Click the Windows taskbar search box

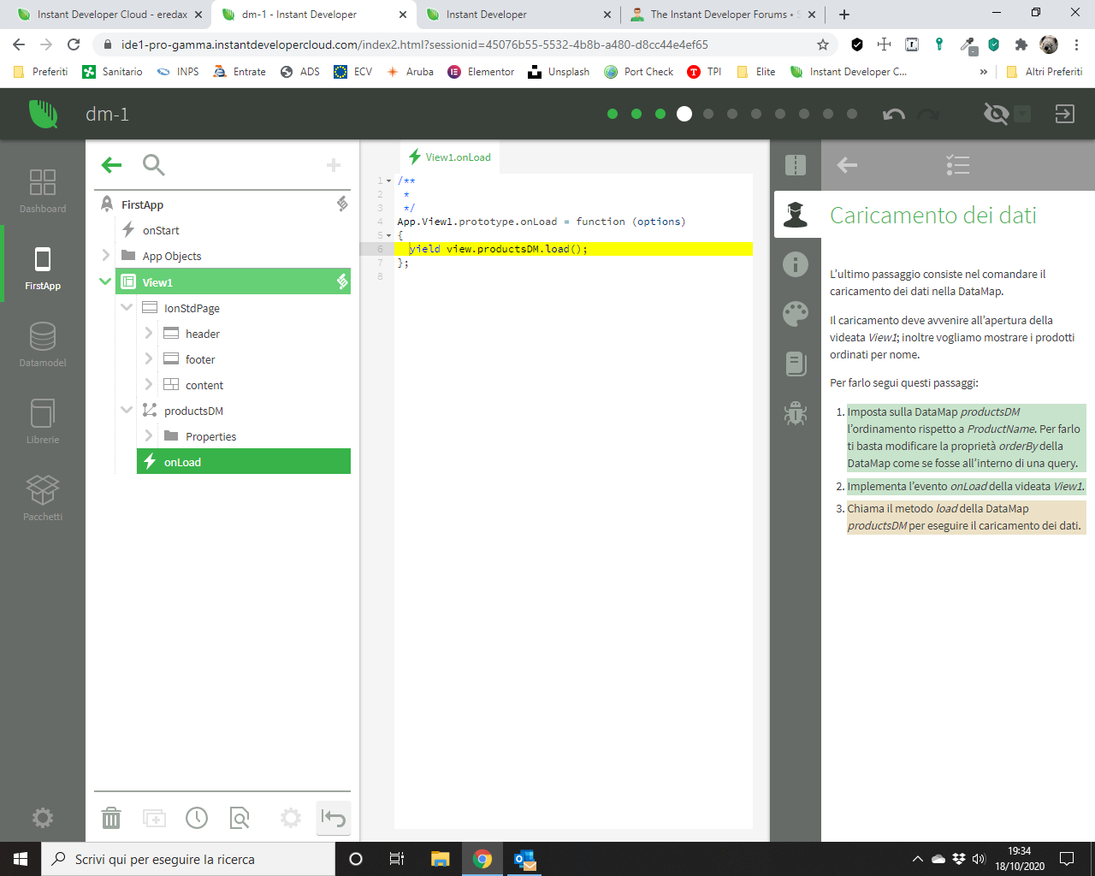(x=188, y=859)
